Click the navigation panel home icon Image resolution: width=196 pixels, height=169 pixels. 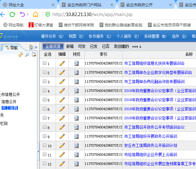click(31, 47)
